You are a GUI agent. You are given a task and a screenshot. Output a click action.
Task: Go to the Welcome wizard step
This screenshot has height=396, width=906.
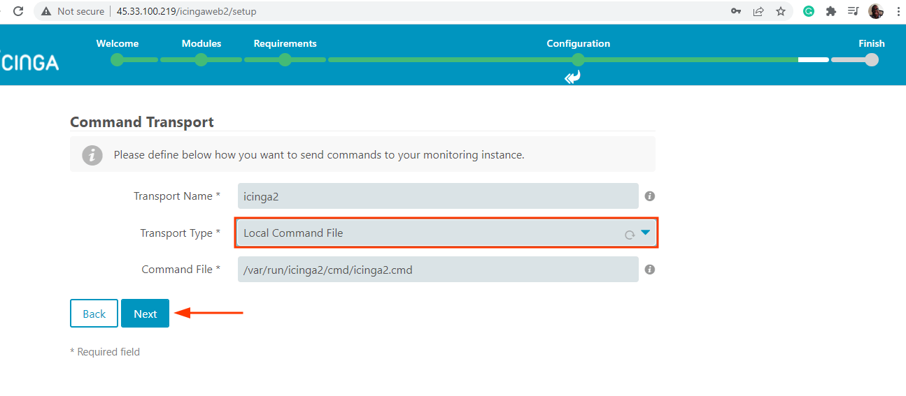coord(118,59)
